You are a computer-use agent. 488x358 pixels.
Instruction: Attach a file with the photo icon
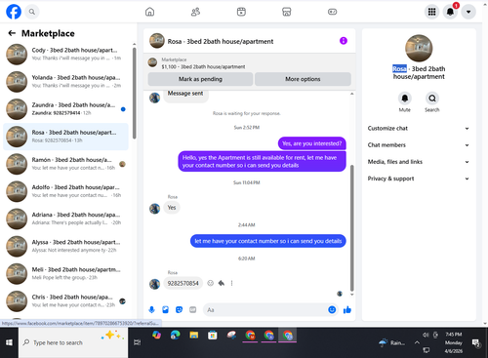pos(165,310)
